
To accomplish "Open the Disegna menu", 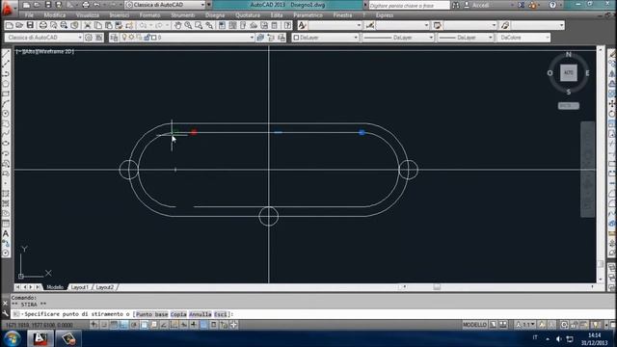I will tap(215, 15).
